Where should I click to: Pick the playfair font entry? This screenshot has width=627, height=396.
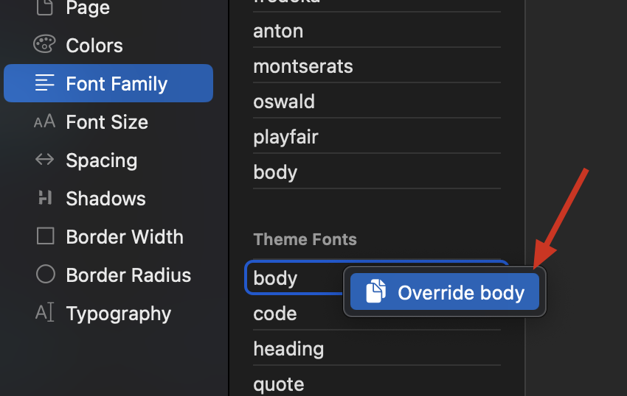tap(285, 137)
